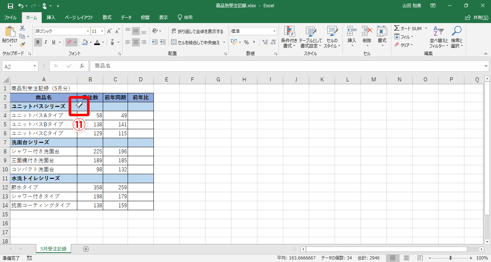
Task: Align text to the right
Action: click(144, 42)
